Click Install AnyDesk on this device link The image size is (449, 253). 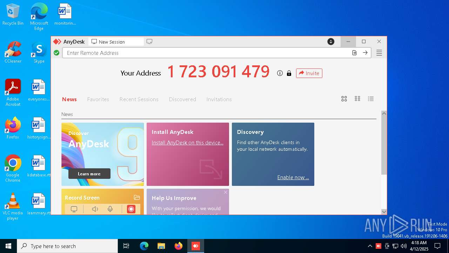point(188,143)
